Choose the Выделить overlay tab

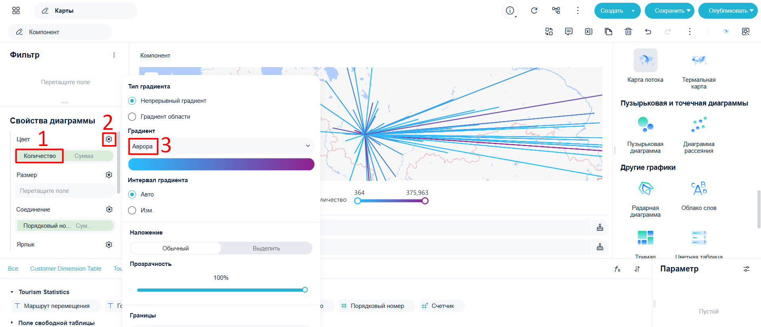tap(266, 248)
